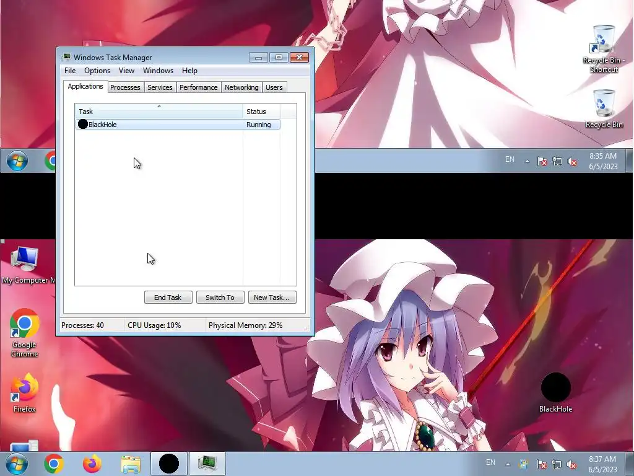Click the 8:35 AM clock on upper taskbar

coord(603,161)
